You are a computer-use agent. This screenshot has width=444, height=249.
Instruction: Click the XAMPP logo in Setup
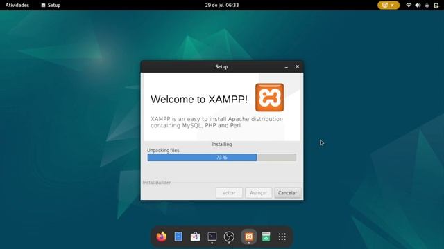point(269,98)
